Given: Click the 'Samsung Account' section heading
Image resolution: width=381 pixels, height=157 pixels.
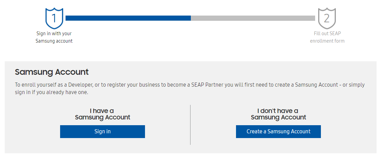Looking at the screenshot, I should pyautogui.click(x=52, y=72).
